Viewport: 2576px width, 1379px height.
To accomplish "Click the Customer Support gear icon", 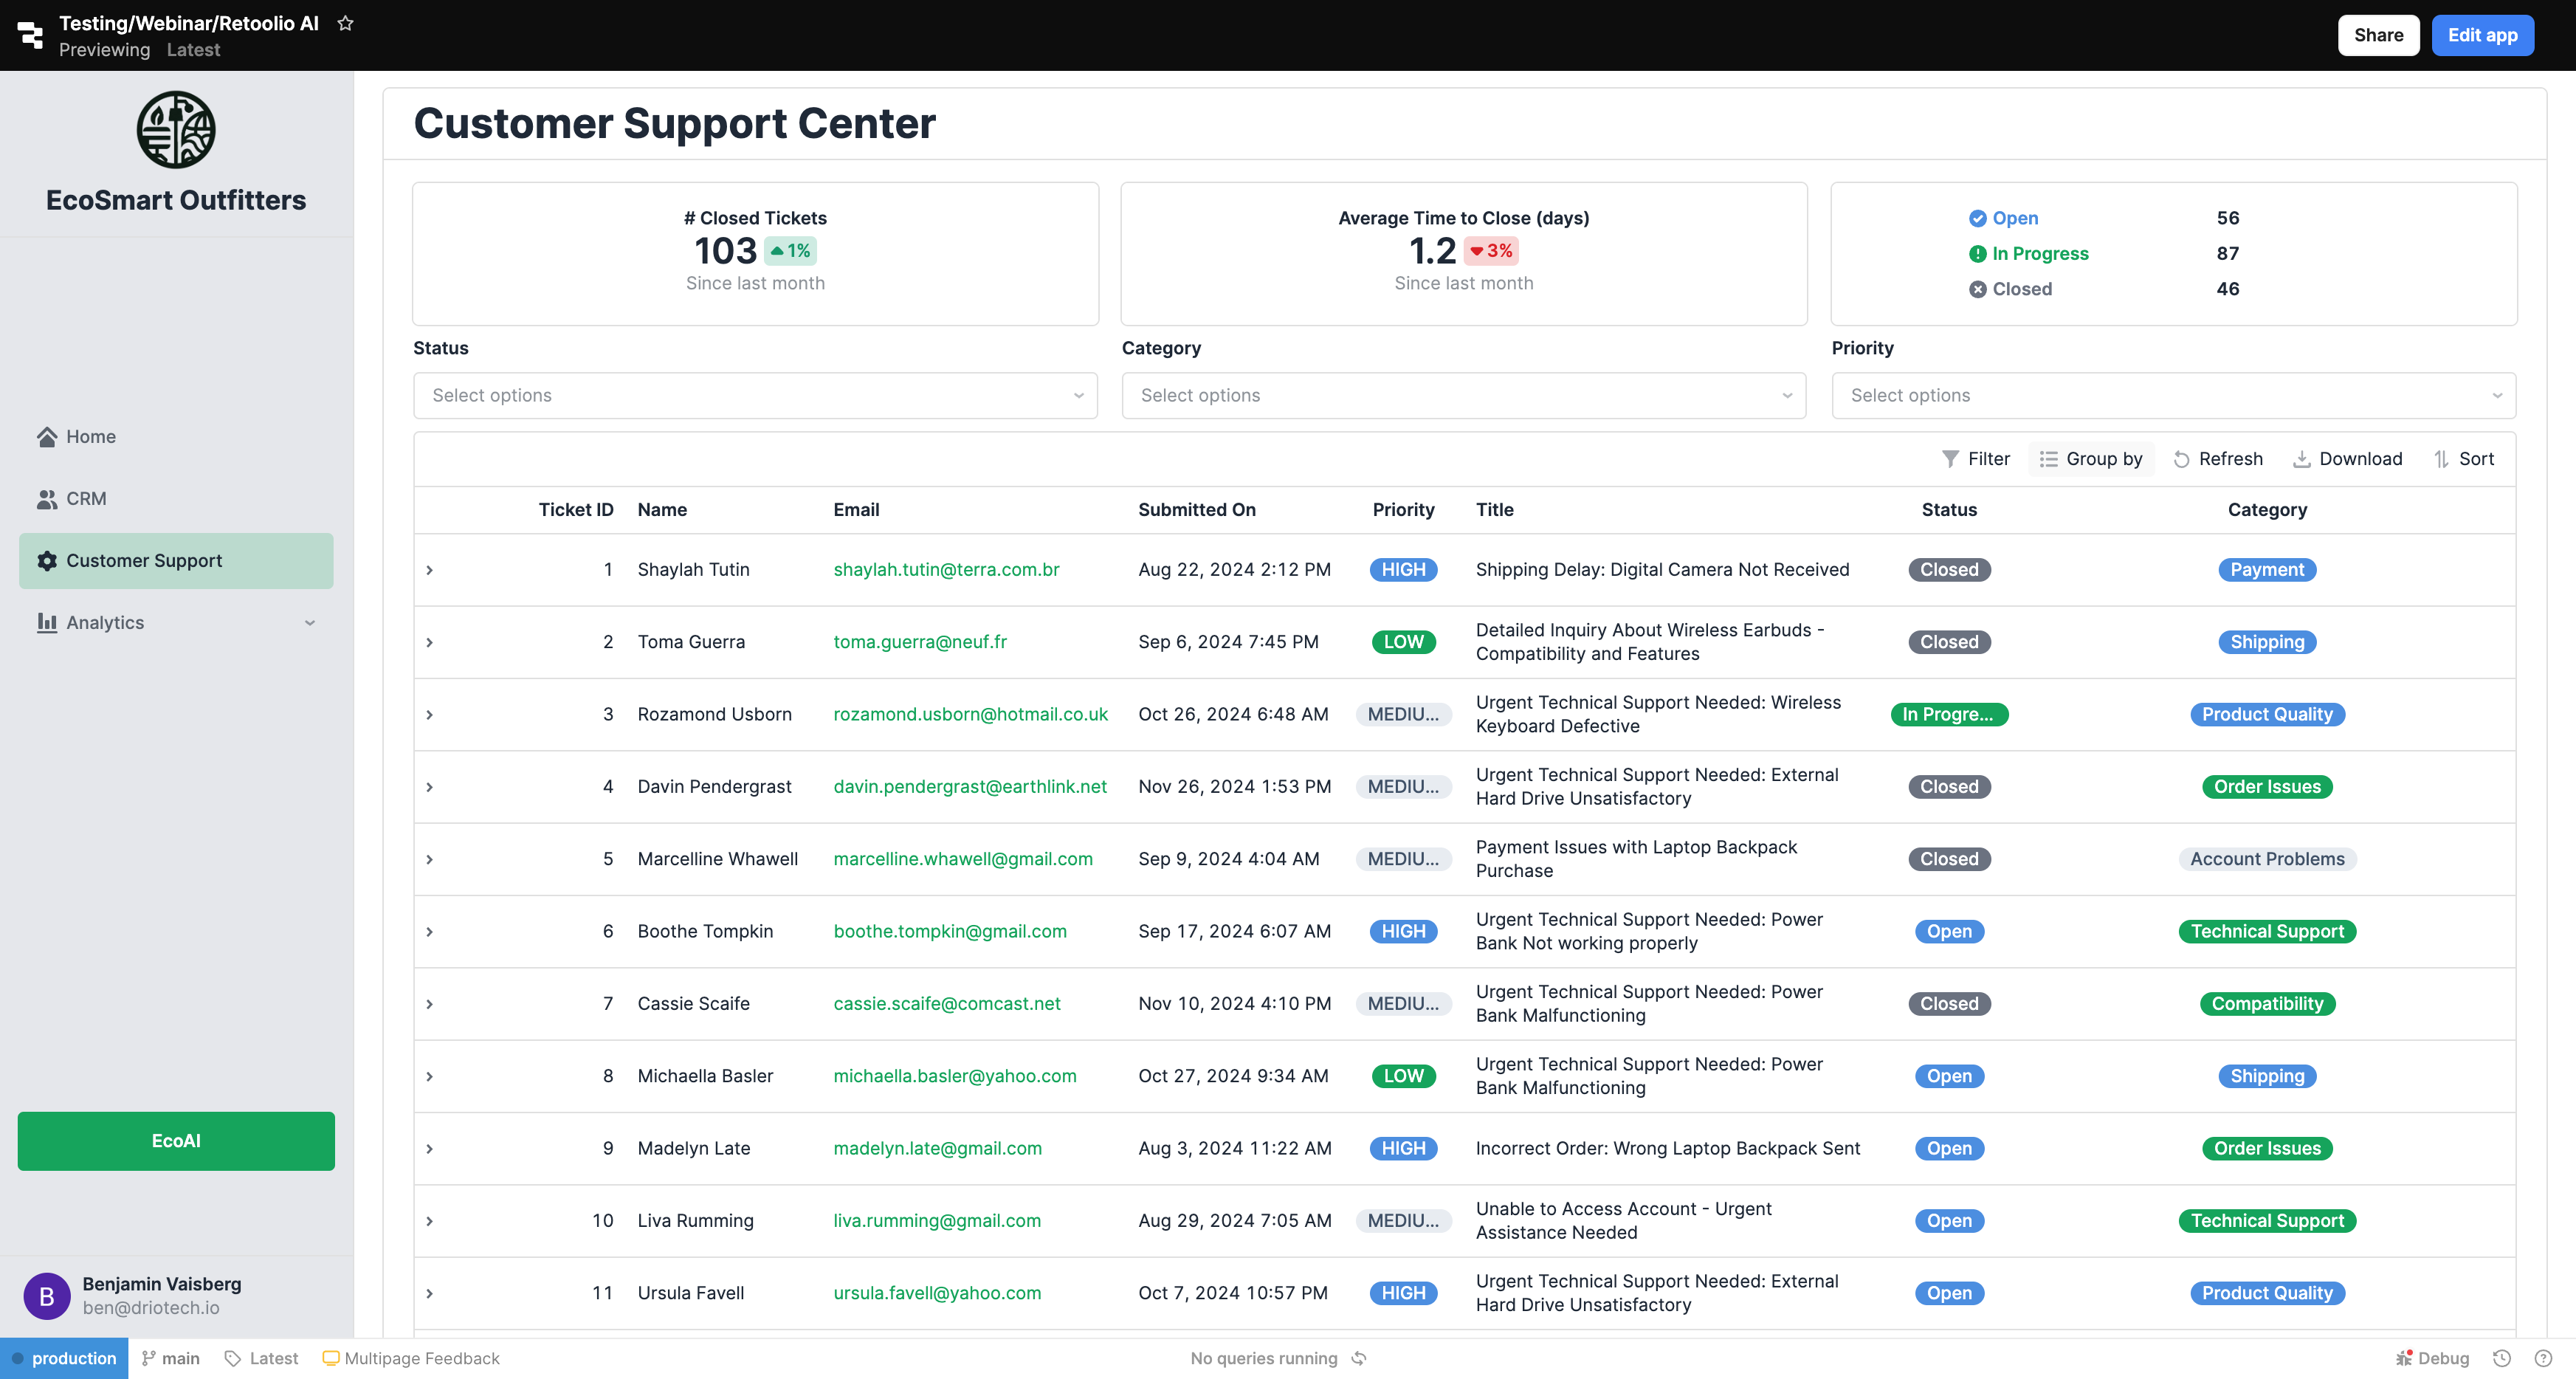I will pyautogui.click(x=47, y=561).
